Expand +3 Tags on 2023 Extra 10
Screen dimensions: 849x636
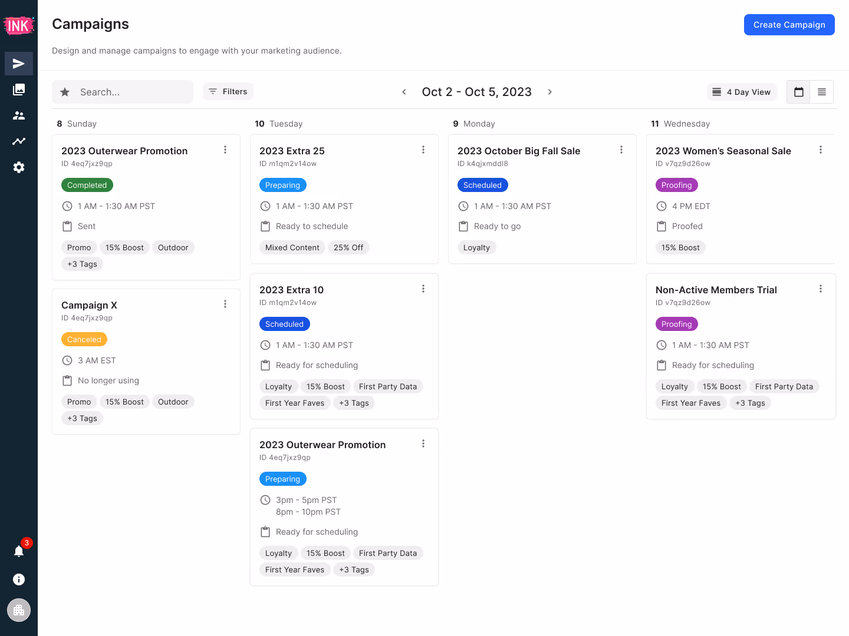pyautogui.click(x=354, y=403)
